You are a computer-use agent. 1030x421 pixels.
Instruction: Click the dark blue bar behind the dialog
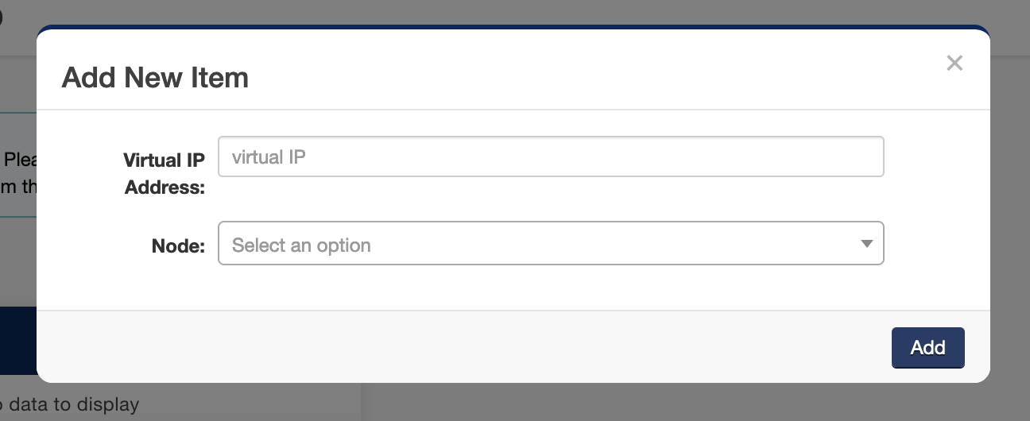tap(17, 340)
